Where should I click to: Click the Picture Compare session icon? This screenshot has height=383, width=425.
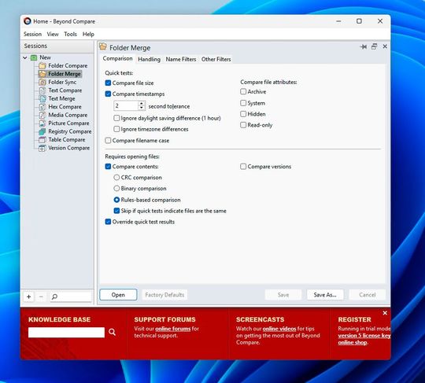tap(42, 123)
